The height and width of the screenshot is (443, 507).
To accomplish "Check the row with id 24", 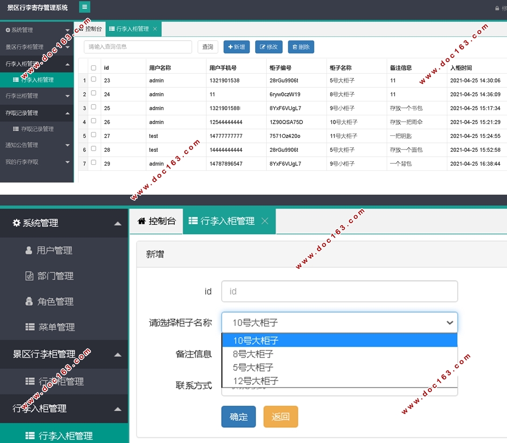I will point(93,93).
